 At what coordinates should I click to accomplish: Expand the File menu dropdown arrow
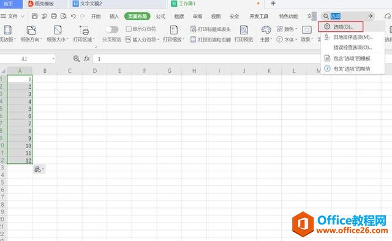tap(23, 17)
